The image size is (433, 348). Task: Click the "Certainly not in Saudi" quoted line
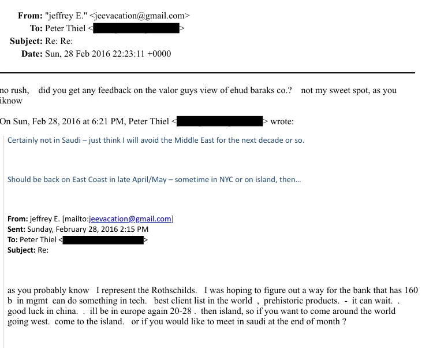(156, 140)
